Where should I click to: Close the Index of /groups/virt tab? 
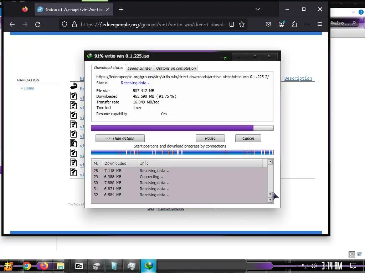point(108,9)
